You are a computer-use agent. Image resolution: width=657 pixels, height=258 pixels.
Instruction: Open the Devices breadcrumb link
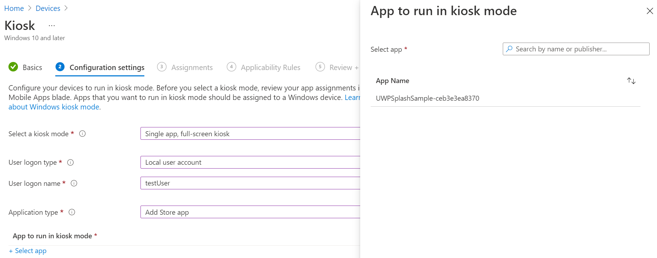pos(48,8)
